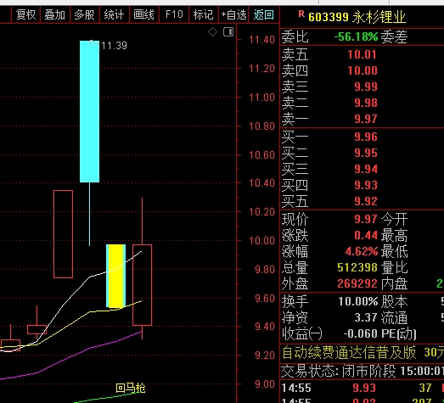Click the 复权 toolbar button
The image size is (444, 403).
[26, 14]
